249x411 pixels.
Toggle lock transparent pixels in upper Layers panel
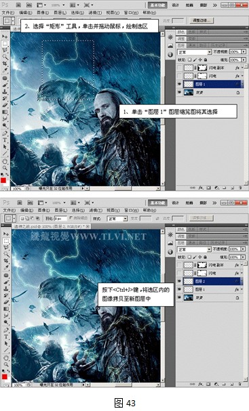click(190, 60)
